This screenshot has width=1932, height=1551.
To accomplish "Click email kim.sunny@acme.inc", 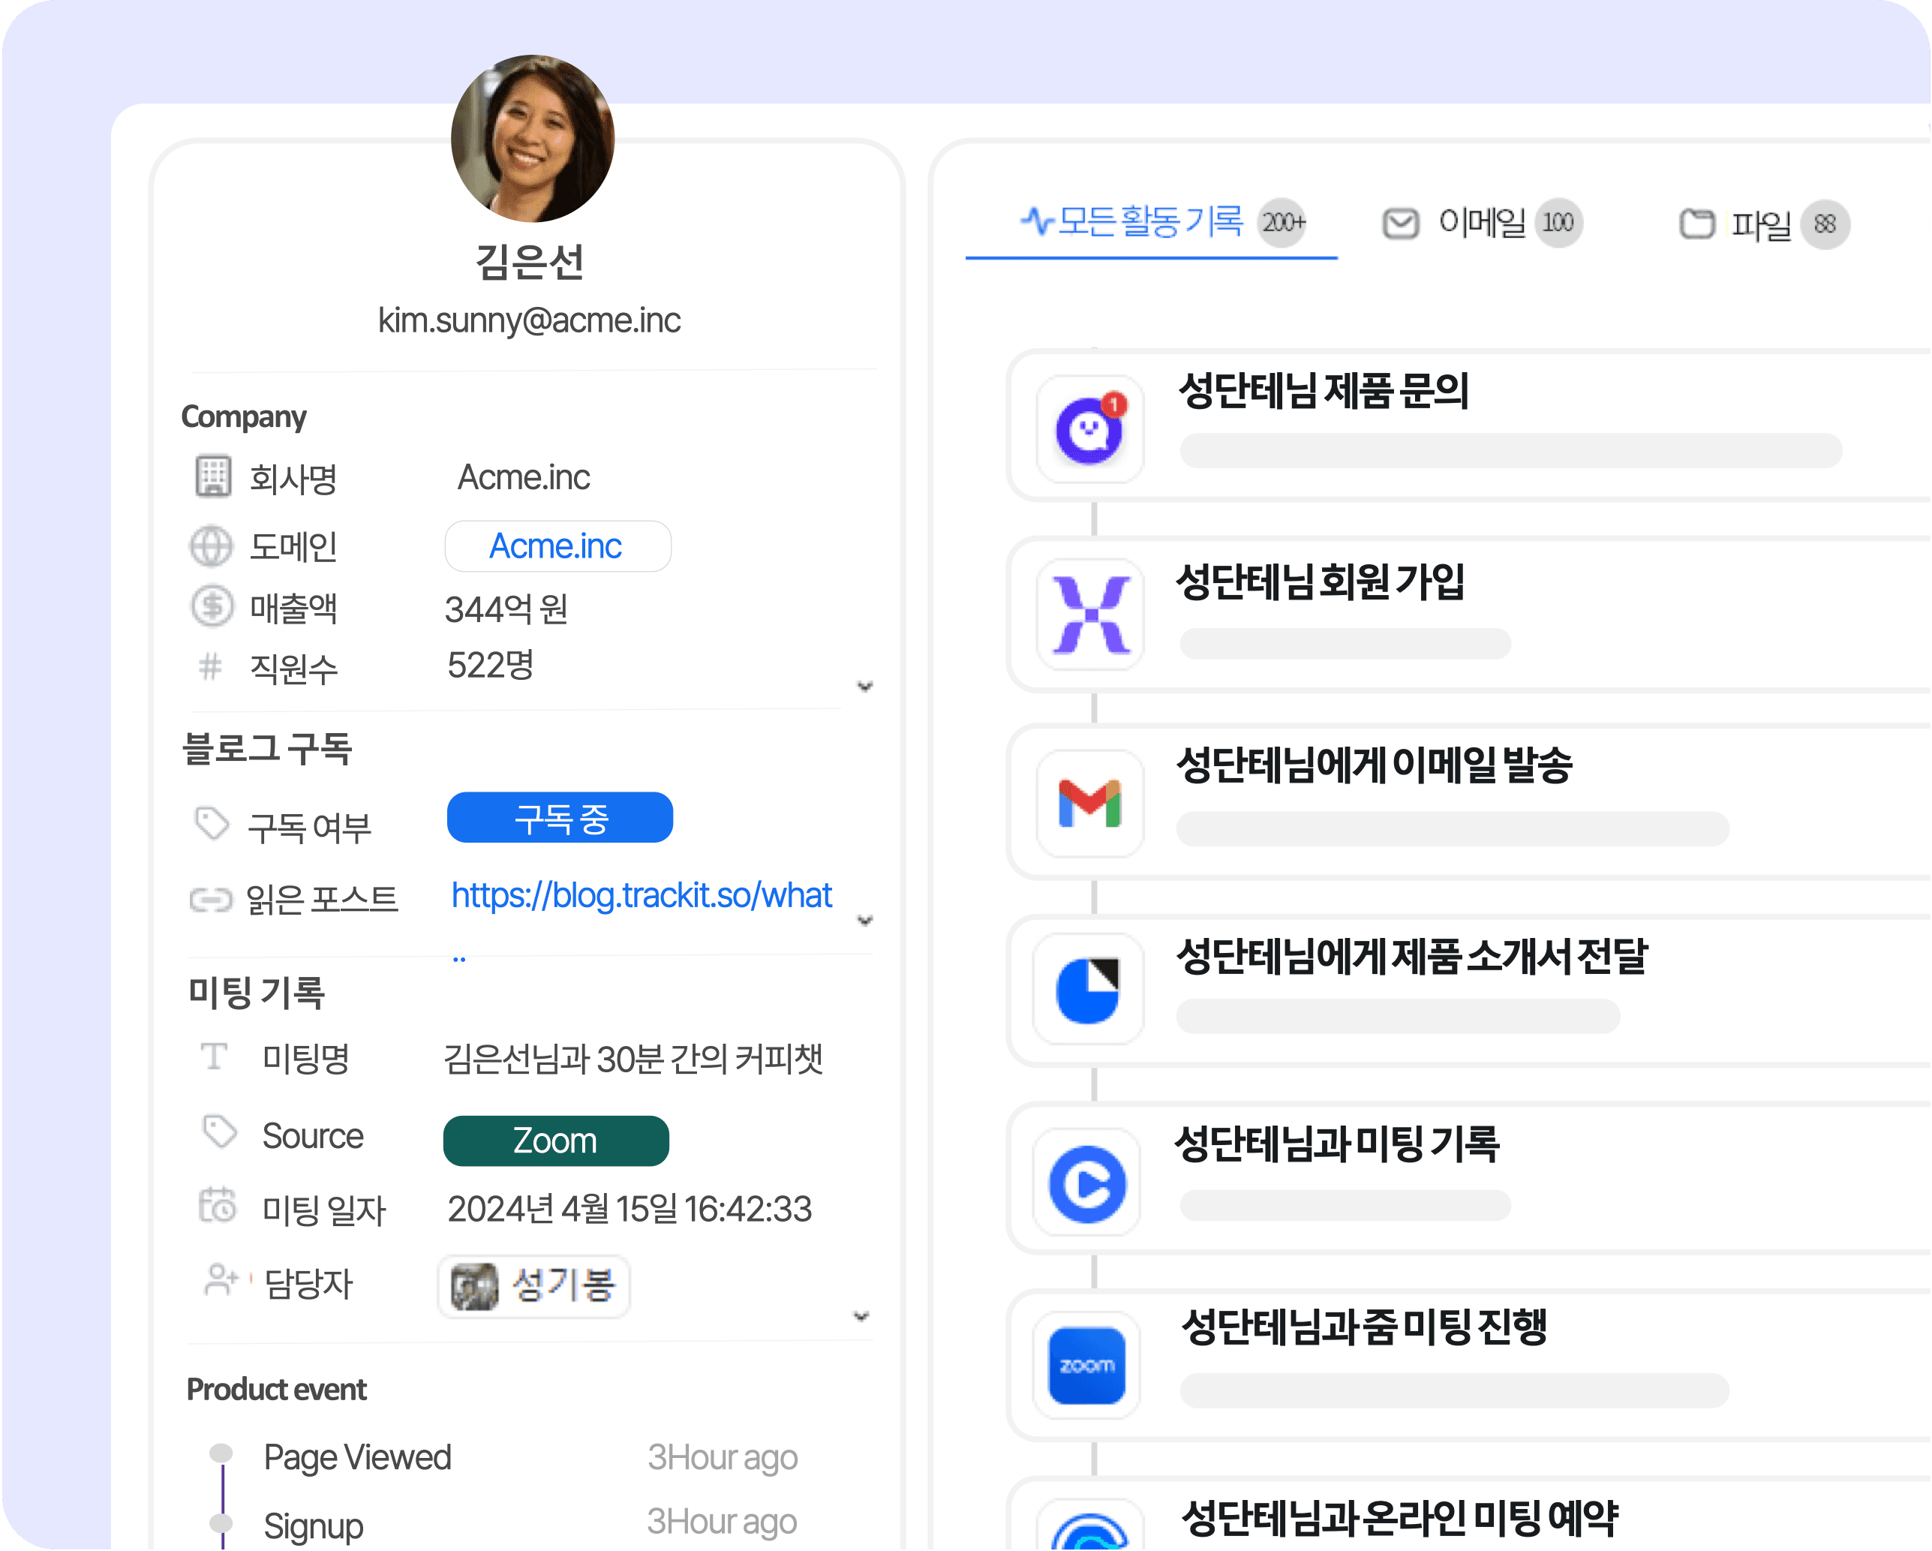I will point(529,320).
